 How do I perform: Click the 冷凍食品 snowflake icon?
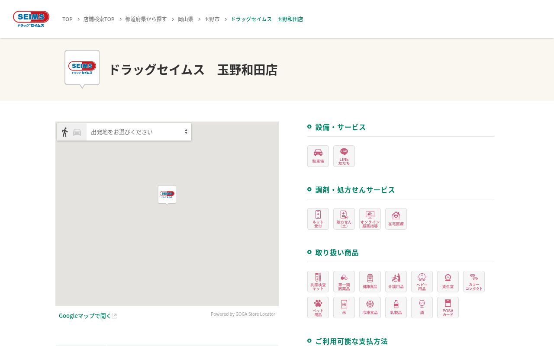370,308
